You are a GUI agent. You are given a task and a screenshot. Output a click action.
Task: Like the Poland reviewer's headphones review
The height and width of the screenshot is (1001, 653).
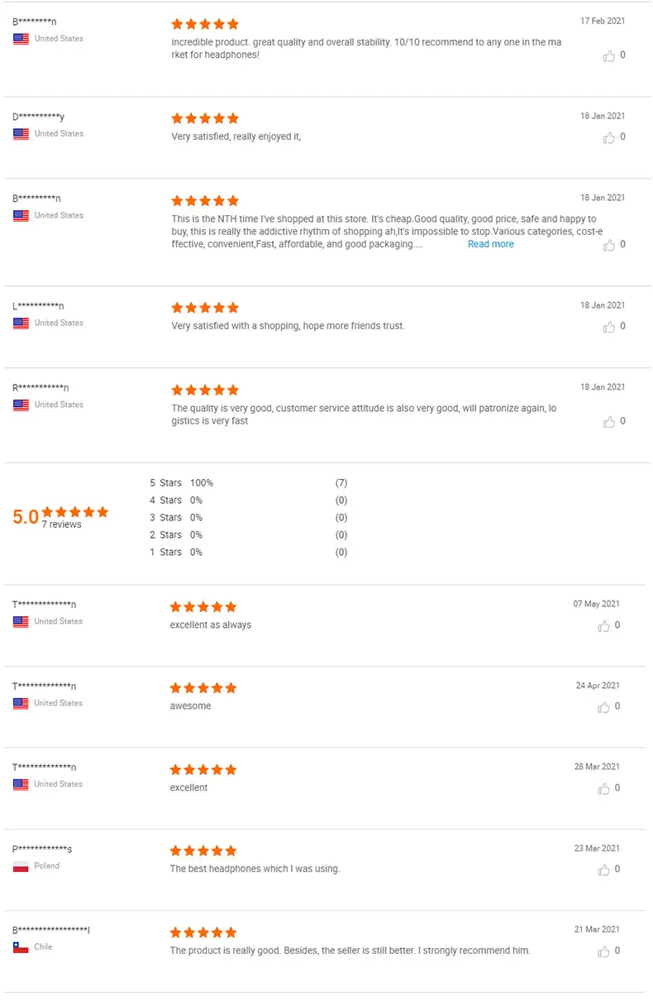tap(604, 870)
